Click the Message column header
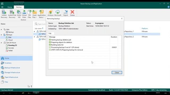 (x=52, y=37)
